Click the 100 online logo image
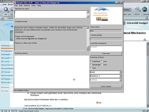The width and height of the screenshot is (149, 112). [106, 16]
